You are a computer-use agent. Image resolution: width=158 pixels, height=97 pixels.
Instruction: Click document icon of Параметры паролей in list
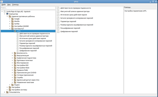pos(58,22)
